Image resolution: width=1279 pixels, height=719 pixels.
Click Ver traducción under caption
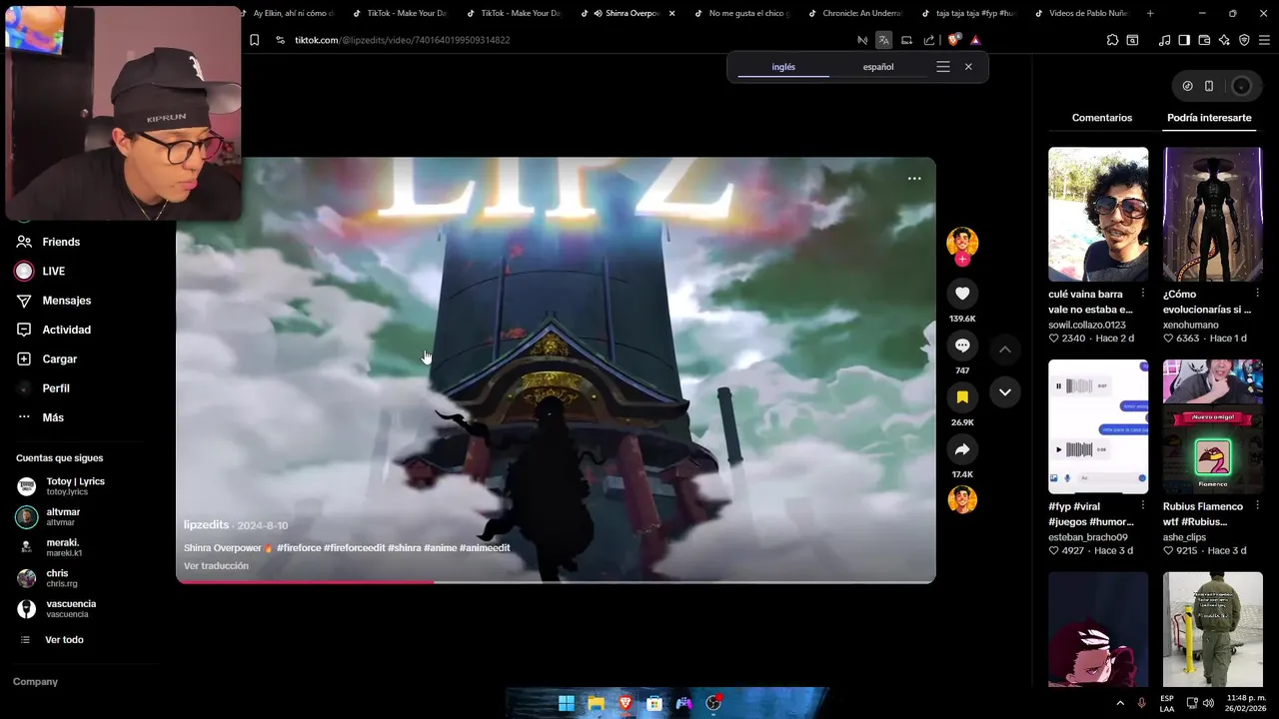216,566
